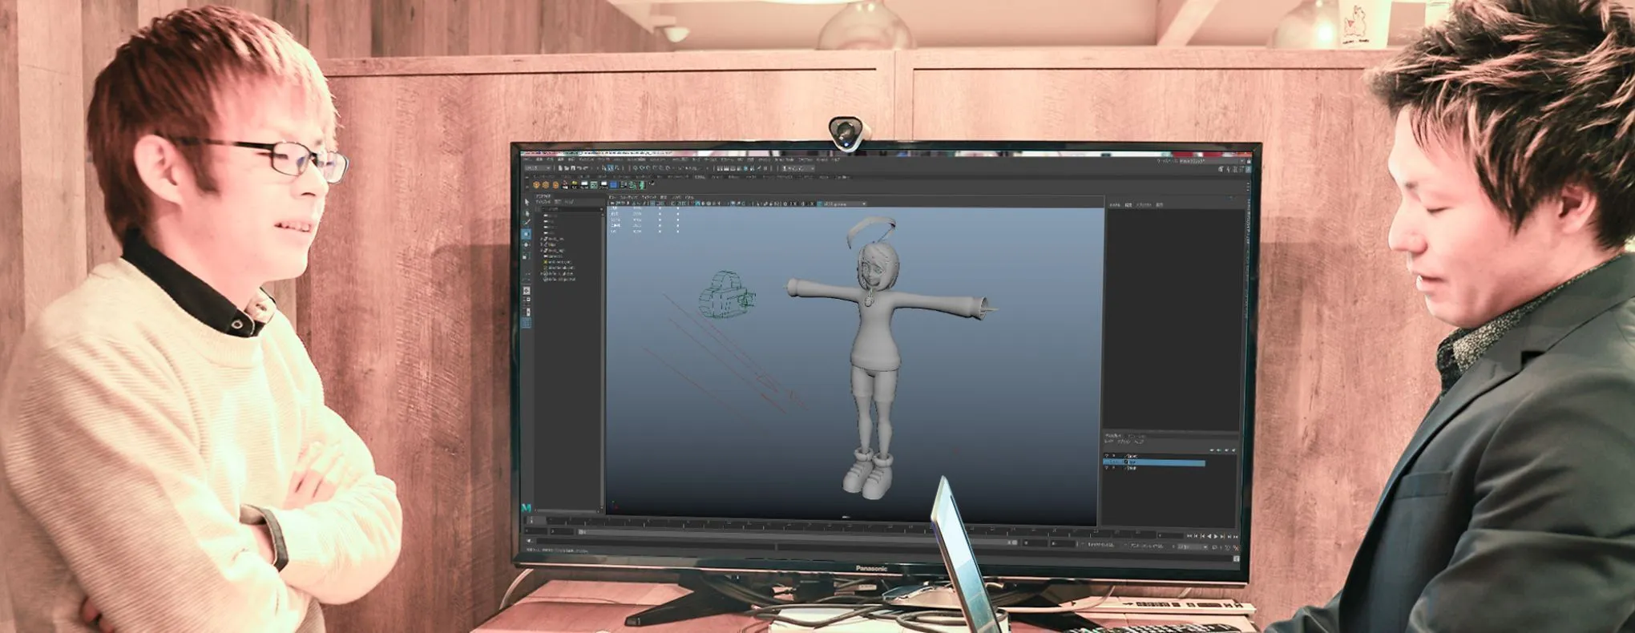Click the first orange shelf icon
This screenshot has width=1635, height=633.
536,185
